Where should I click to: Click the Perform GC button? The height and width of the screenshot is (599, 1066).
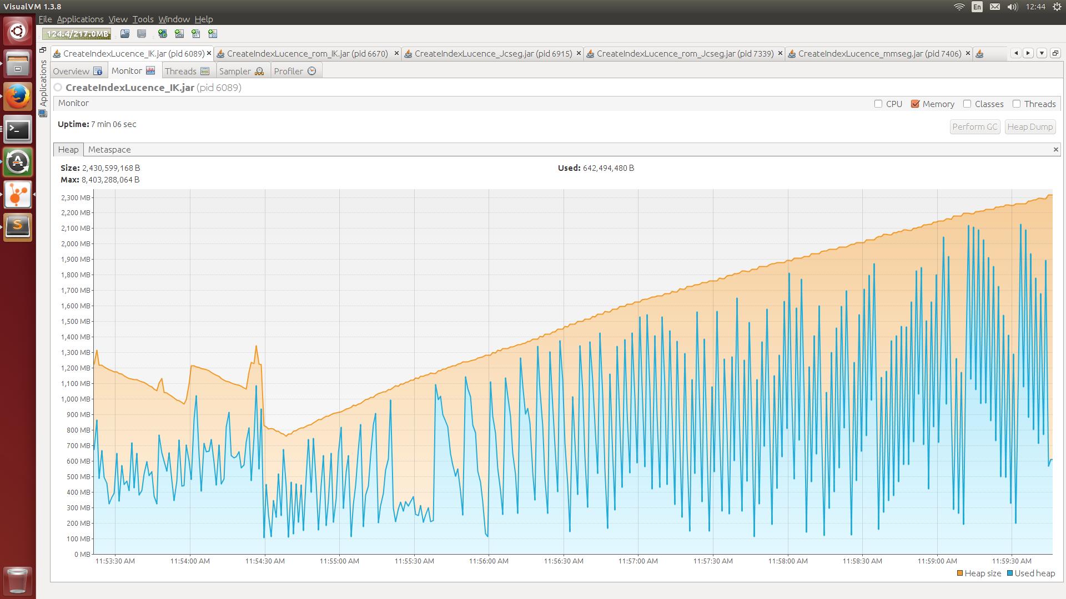click(974, 126)
